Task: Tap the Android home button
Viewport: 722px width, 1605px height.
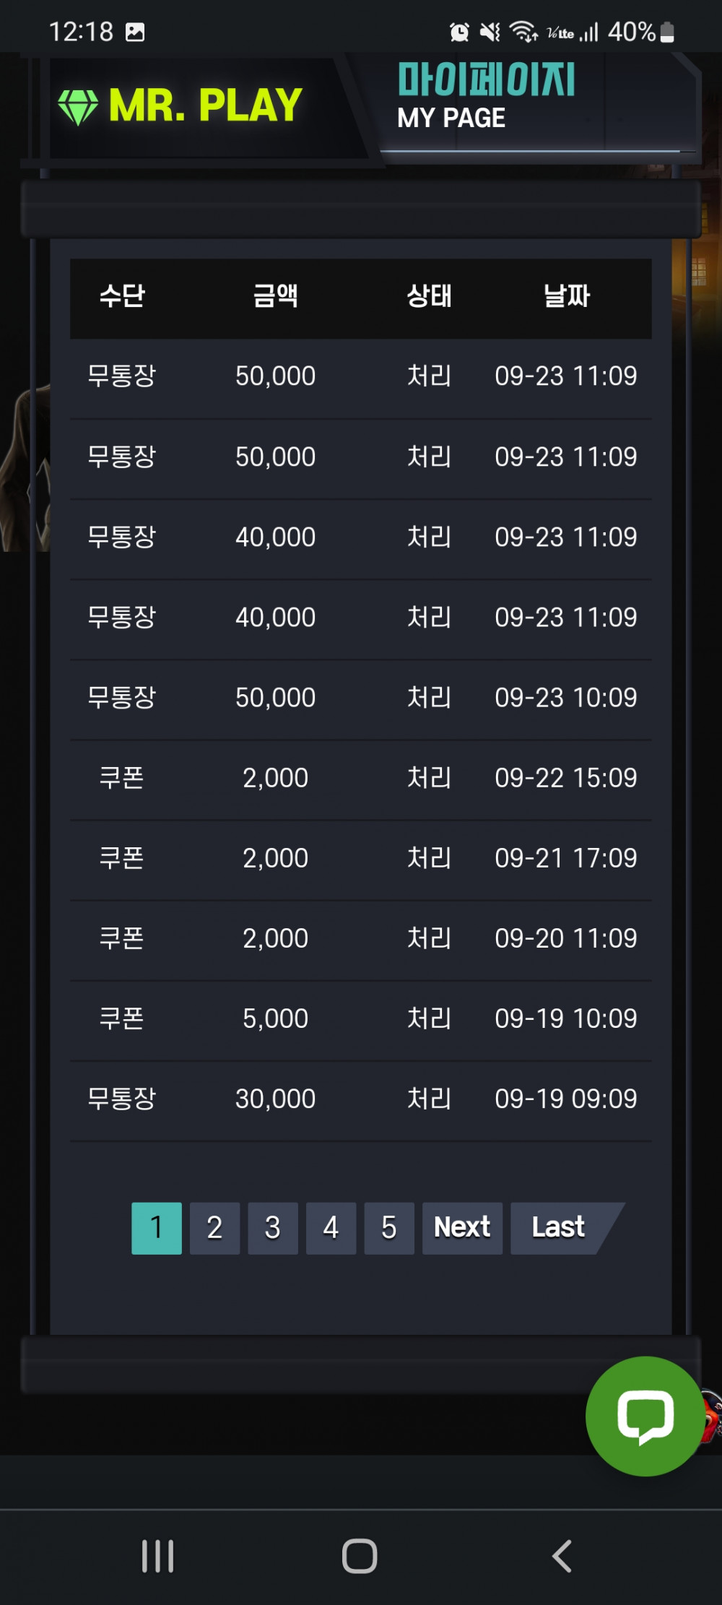Action: pyautogui.click(x=360, y=1556)
